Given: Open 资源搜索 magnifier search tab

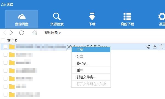Looking at the screenshot, I should coord(57,19).
